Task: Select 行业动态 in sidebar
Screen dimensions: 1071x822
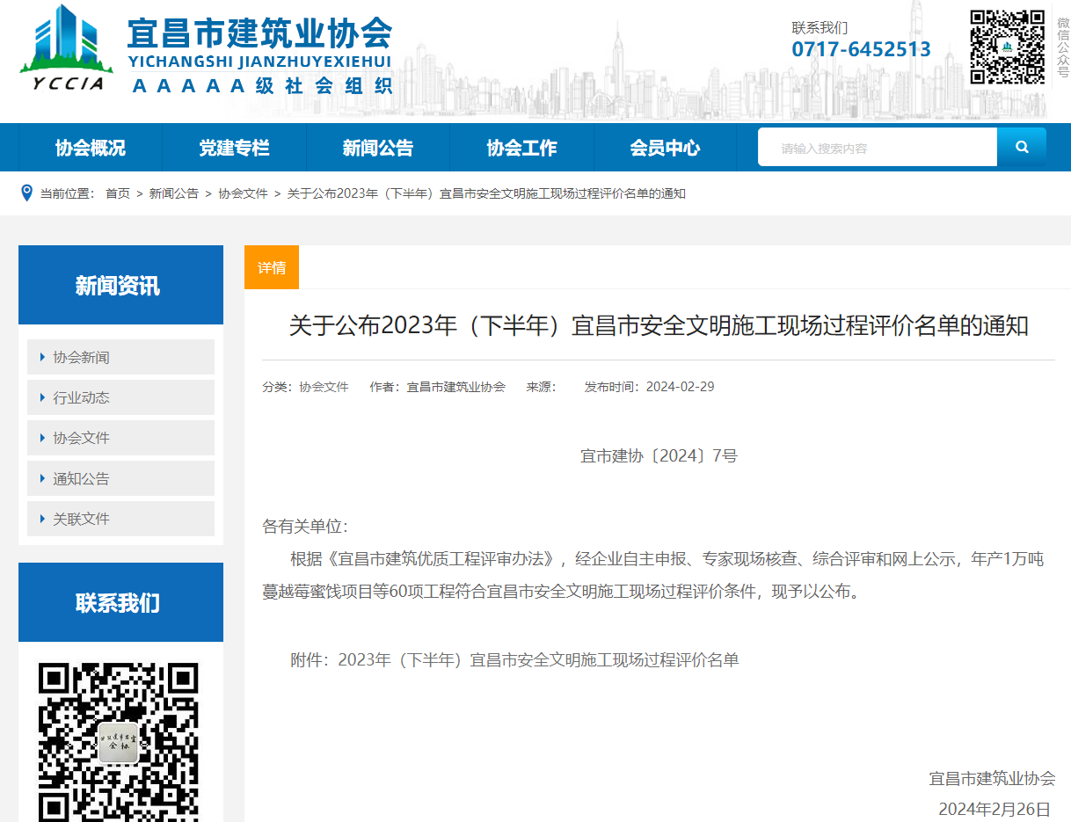Action: coord(120,397)
